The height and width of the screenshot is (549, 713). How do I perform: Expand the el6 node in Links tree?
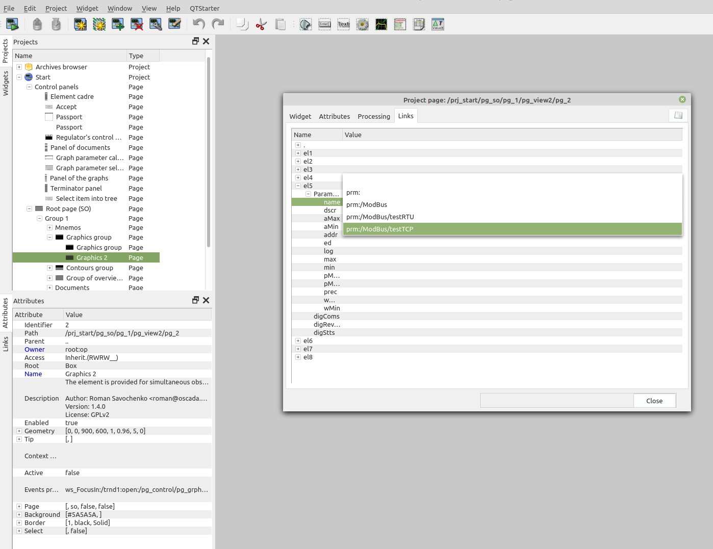[x=298, y=341]
